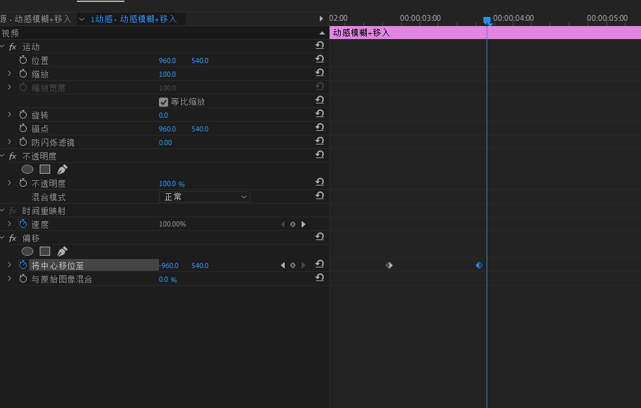Reset the 与原始图像混合 parameter

tap(320, 278)
